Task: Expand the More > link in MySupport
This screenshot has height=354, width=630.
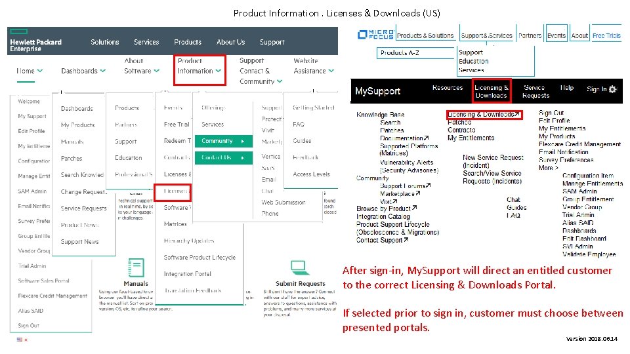Action: [x=549, y=168]
